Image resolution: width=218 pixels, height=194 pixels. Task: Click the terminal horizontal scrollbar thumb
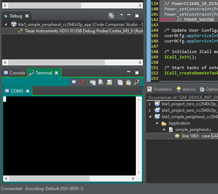click(49, 178)
